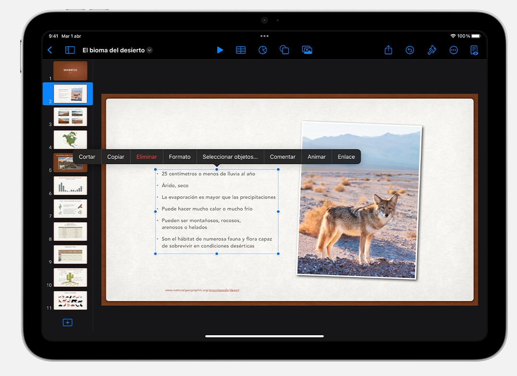Select slide 3 thumbnail with four photos
Screen dimensions: 517x376
[70, 117]
